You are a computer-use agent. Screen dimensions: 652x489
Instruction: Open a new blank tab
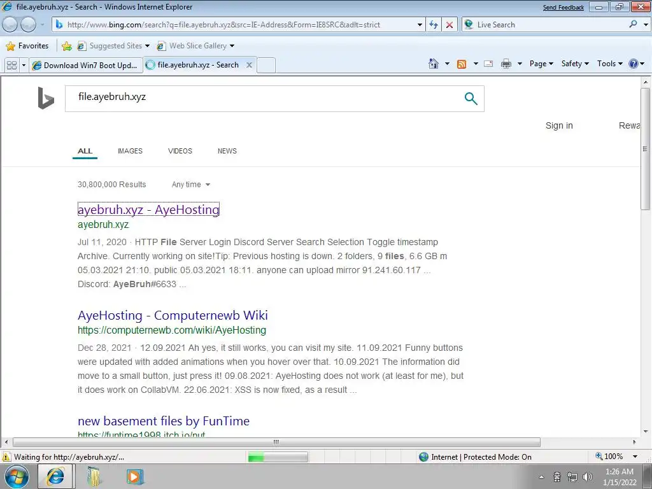pos(266,66)
